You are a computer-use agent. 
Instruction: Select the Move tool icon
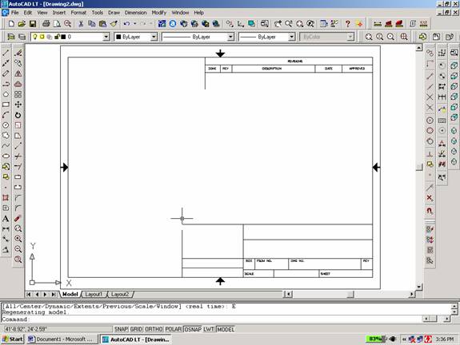(18, 105)
